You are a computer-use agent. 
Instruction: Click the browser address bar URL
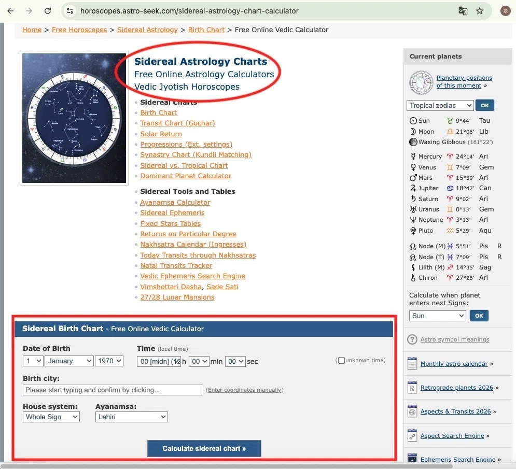click(x=190, y=11)
